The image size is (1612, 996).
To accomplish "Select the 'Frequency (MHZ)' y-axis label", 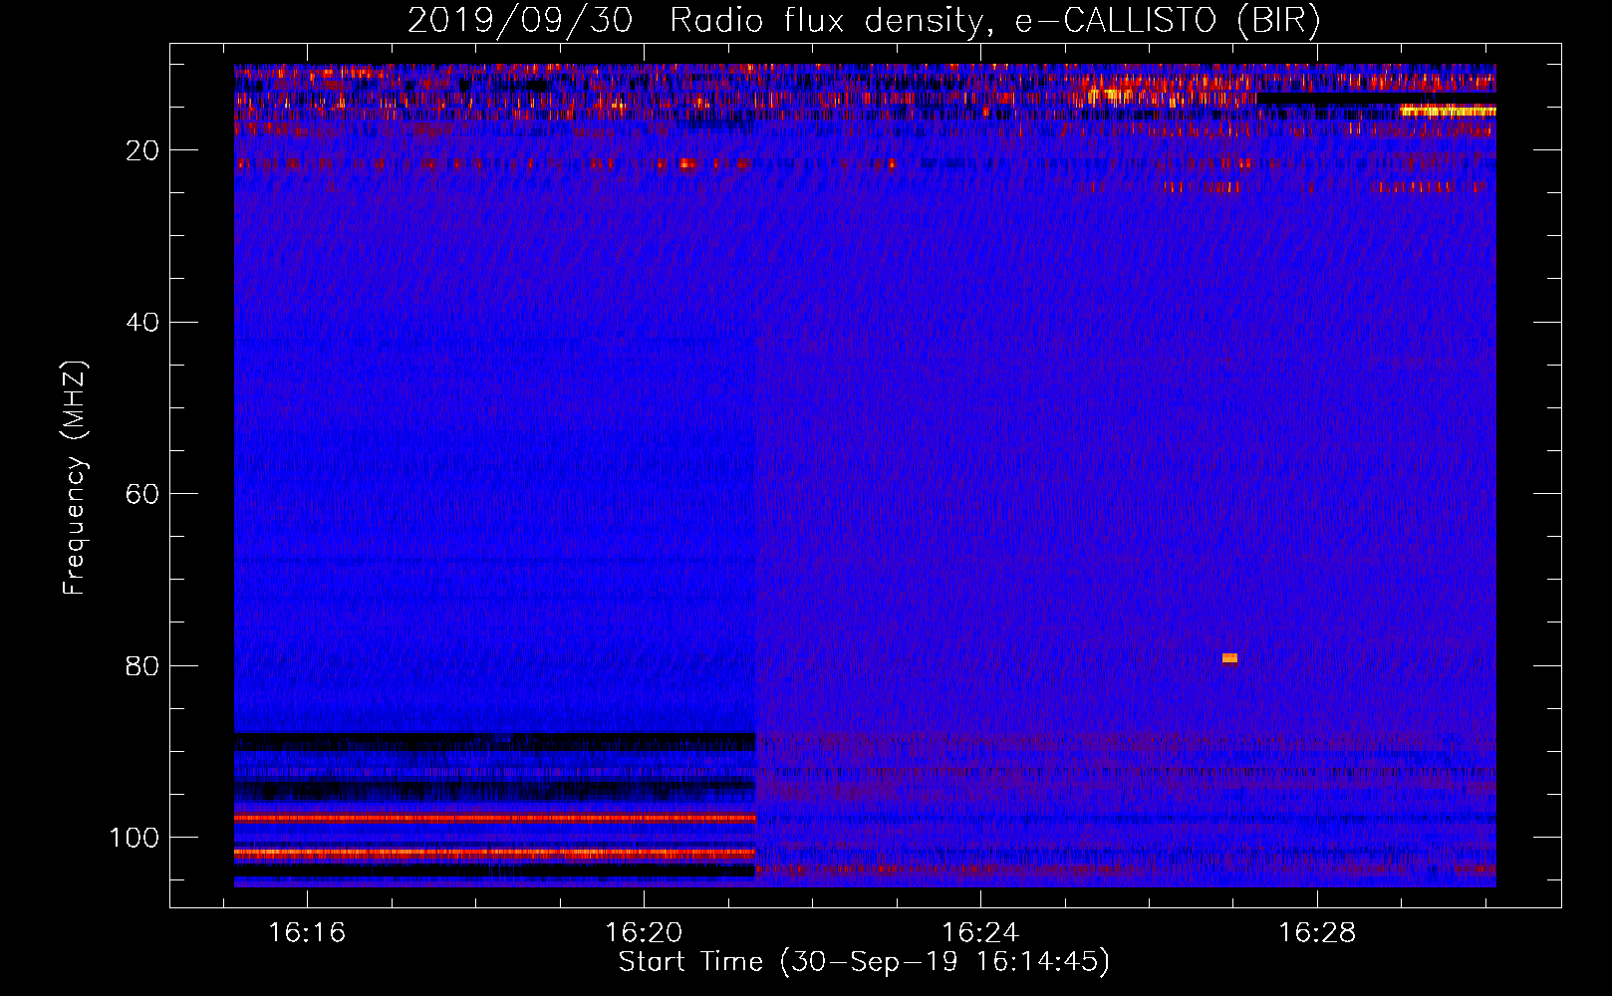I will click(75, 478).
